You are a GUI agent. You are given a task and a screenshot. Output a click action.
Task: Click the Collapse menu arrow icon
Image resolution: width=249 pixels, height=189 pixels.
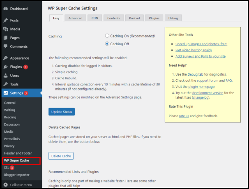[x=6, y=185]
